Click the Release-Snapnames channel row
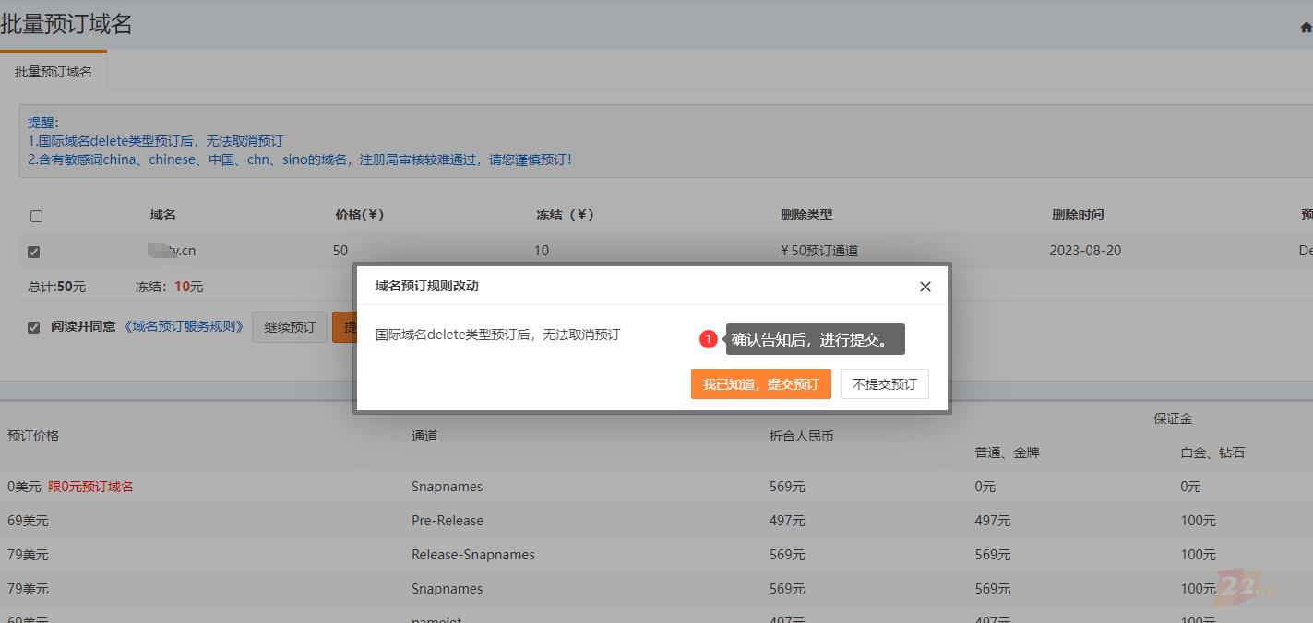 tap(472, 555)
